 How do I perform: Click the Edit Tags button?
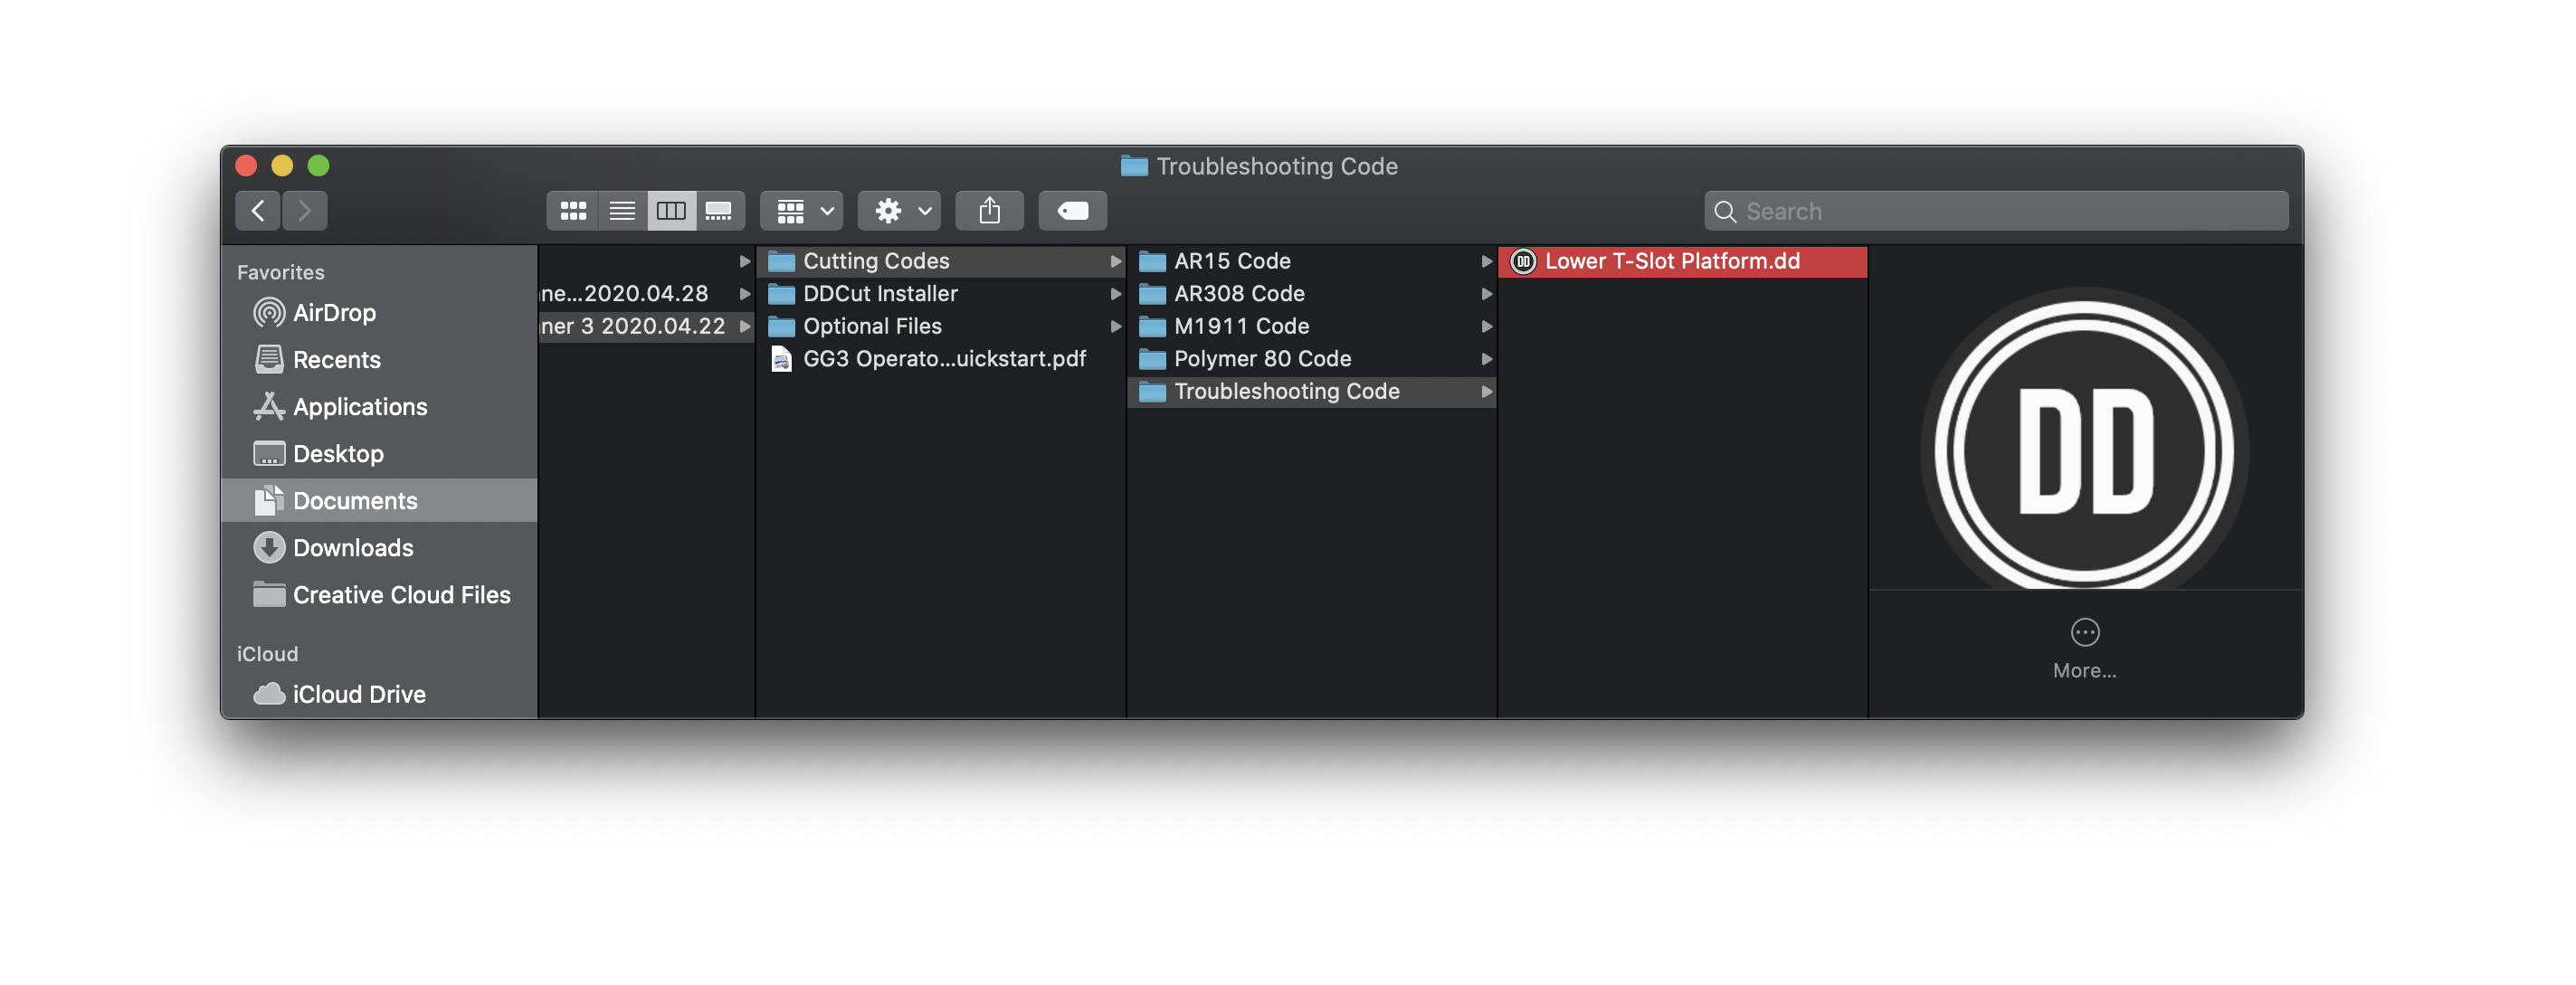1072,211
